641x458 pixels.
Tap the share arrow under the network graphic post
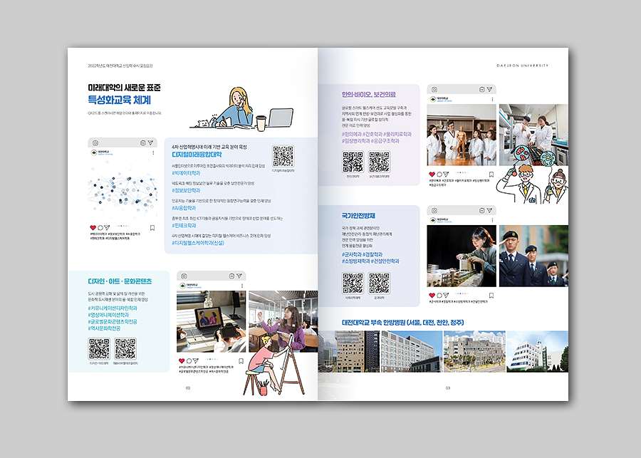[x=107, y=227]
